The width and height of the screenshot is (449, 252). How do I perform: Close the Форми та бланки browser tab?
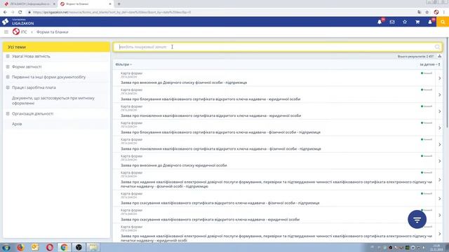tap(110, 4)
